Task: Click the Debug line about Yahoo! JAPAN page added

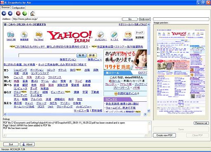Action: click(27, 126)
